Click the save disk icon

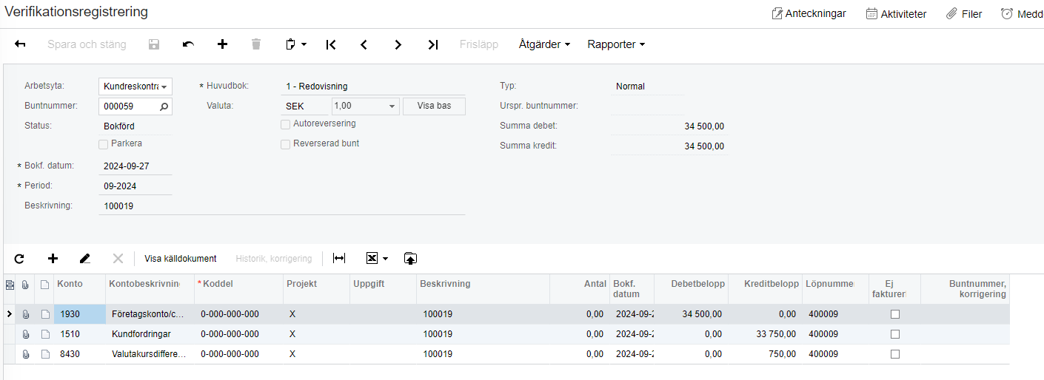(154, 44)
